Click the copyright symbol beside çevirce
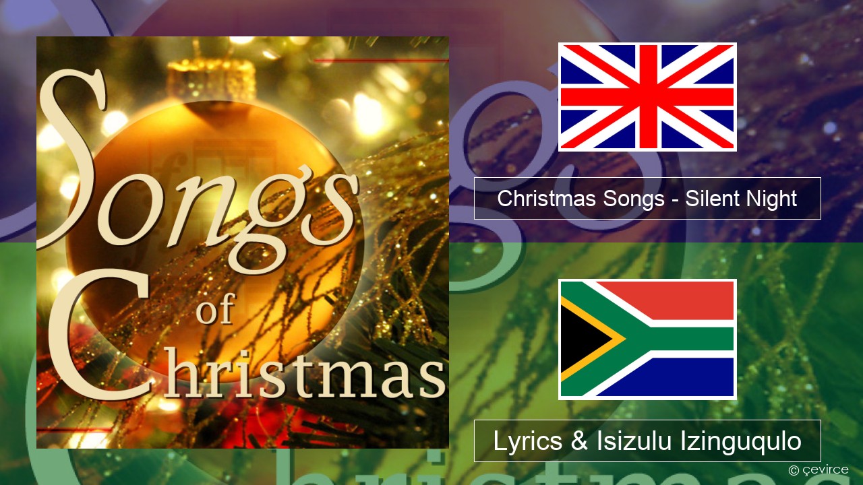The width and height of the screenshot is (863, 485). [793, 470]
